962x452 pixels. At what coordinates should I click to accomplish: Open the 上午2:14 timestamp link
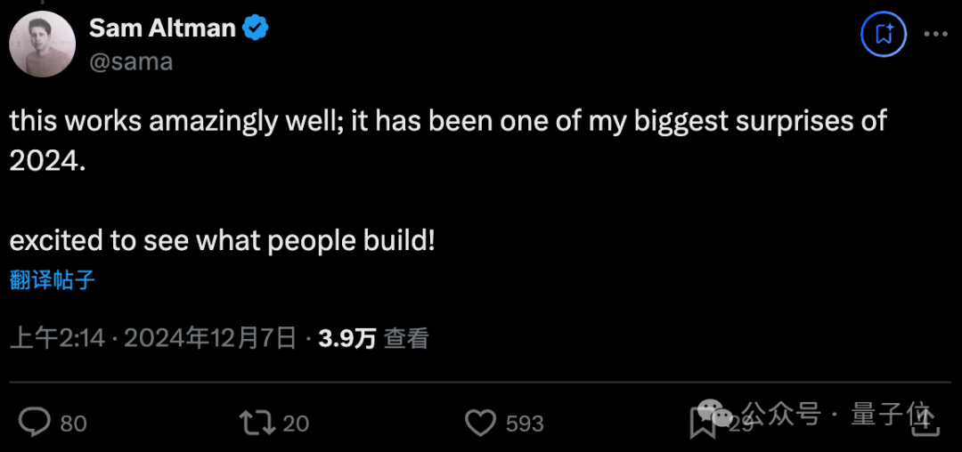57,338
